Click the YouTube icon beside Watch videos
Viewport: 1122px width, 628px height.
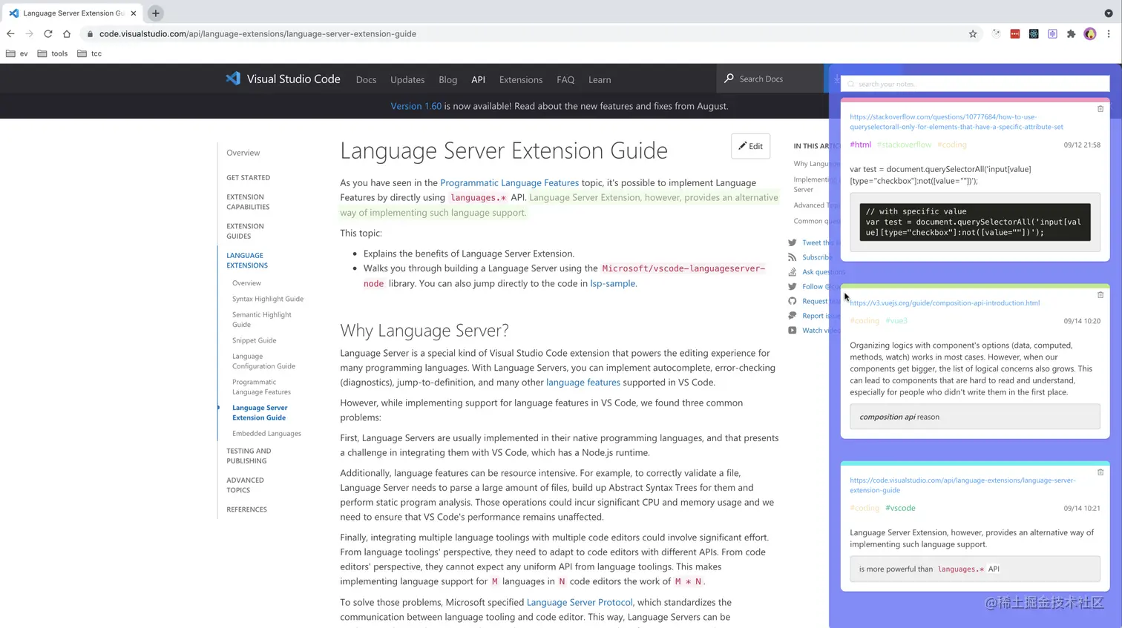793,331
